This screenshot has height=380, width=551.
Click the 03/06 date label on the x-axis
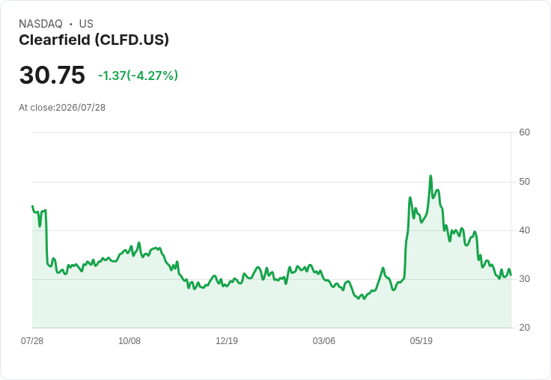tap(324, 340)
